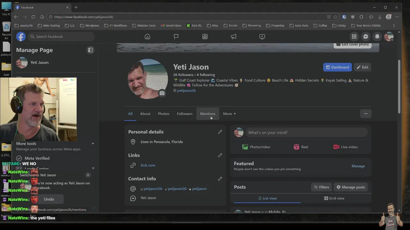410x230 pixels.
Task: Click the Edit page button
Action: pyautogui.click(x=363, y=67)
